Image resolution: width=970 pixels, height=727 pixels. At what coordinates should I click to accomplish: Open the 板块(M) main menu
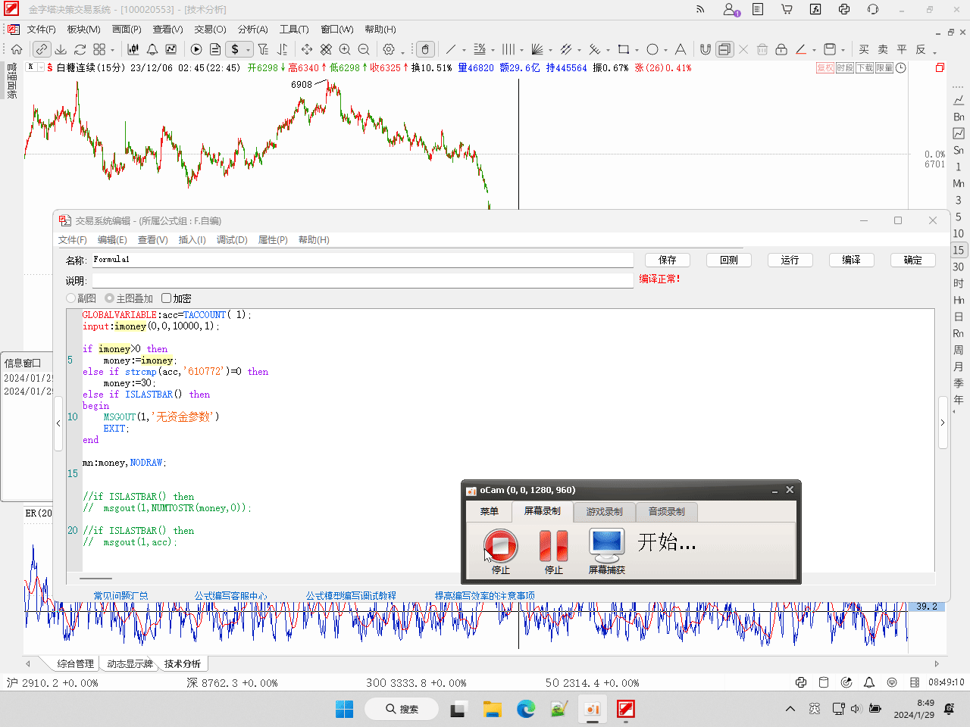pos(83,29)
